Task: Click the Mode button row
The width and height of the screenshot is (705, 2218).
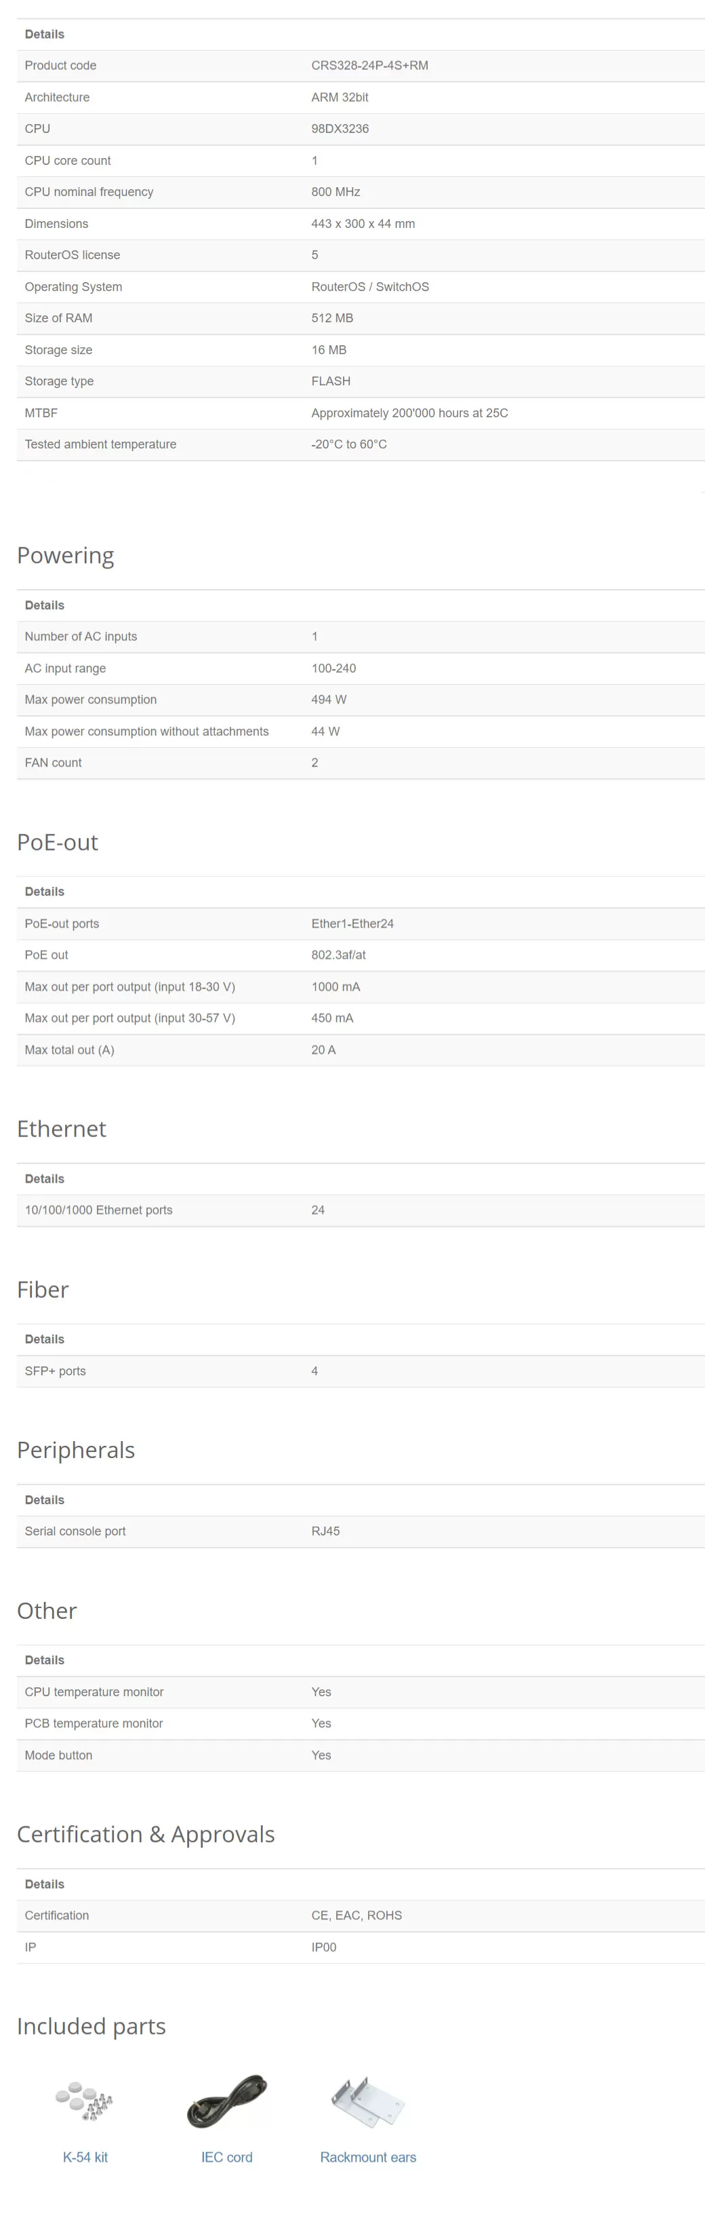Action: point(360,1755)
